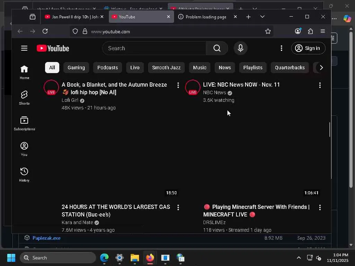This screenshot has height=266, width=355.
Task: Click the YouTube page vertical scrollbar
Action: [330, 130]
